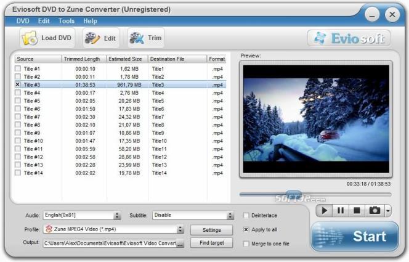Image resolution: width=409 pixels, height=262 pixels.
Task: Check the Title #14 checkbox
Action: pyautogui.click(x=18, y=173)
